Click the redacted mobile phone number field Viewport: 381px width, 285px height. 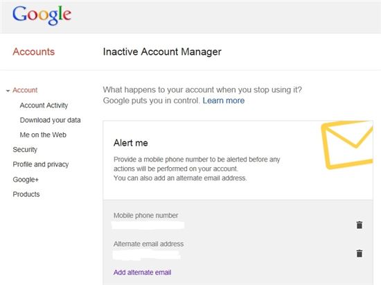click(148, 225)
